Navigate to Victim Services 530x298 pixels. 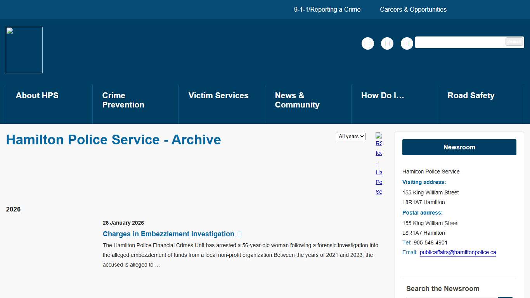coord(218,95)
